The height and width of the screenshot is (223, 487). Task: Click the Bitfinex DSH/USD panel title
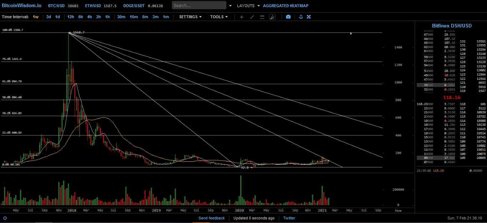coord(452,26)
